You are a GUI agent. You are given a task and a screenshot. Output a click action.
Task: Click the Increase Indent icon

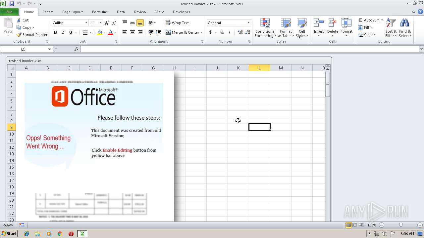(158, 32)
